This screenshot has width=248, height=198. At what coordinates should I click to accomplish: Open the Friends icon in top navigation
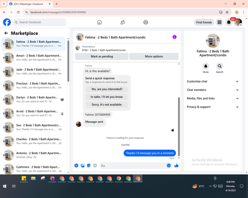[x=123, y=22]
